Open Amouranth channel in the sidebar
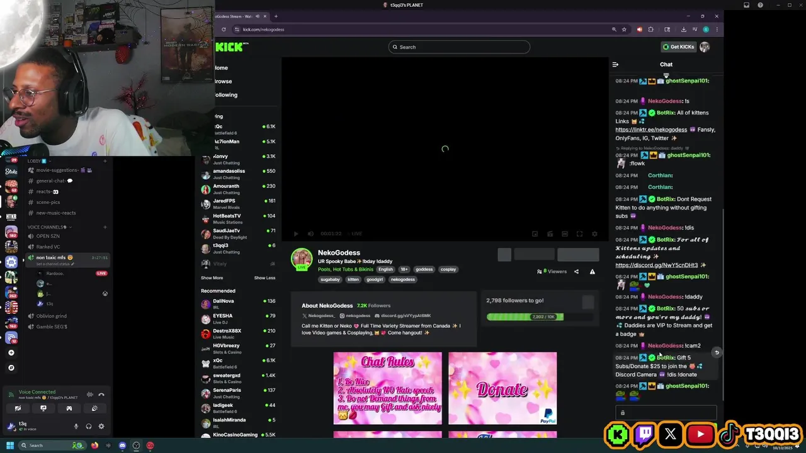 (238, 189)
